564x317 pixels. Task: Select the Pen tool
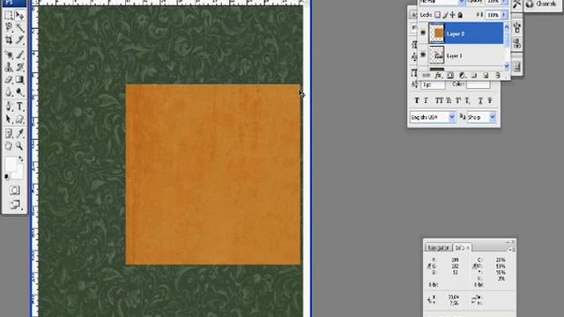coord(9,107)
